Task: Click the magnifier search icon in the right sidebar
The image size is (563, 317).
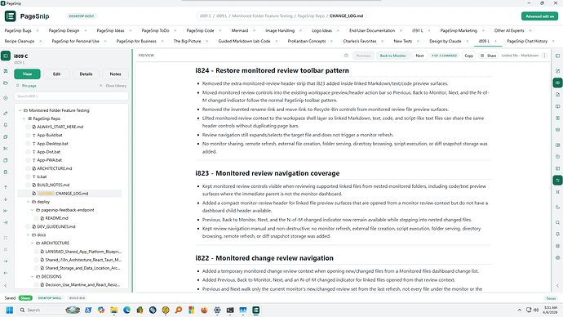Action: [557, 222]
